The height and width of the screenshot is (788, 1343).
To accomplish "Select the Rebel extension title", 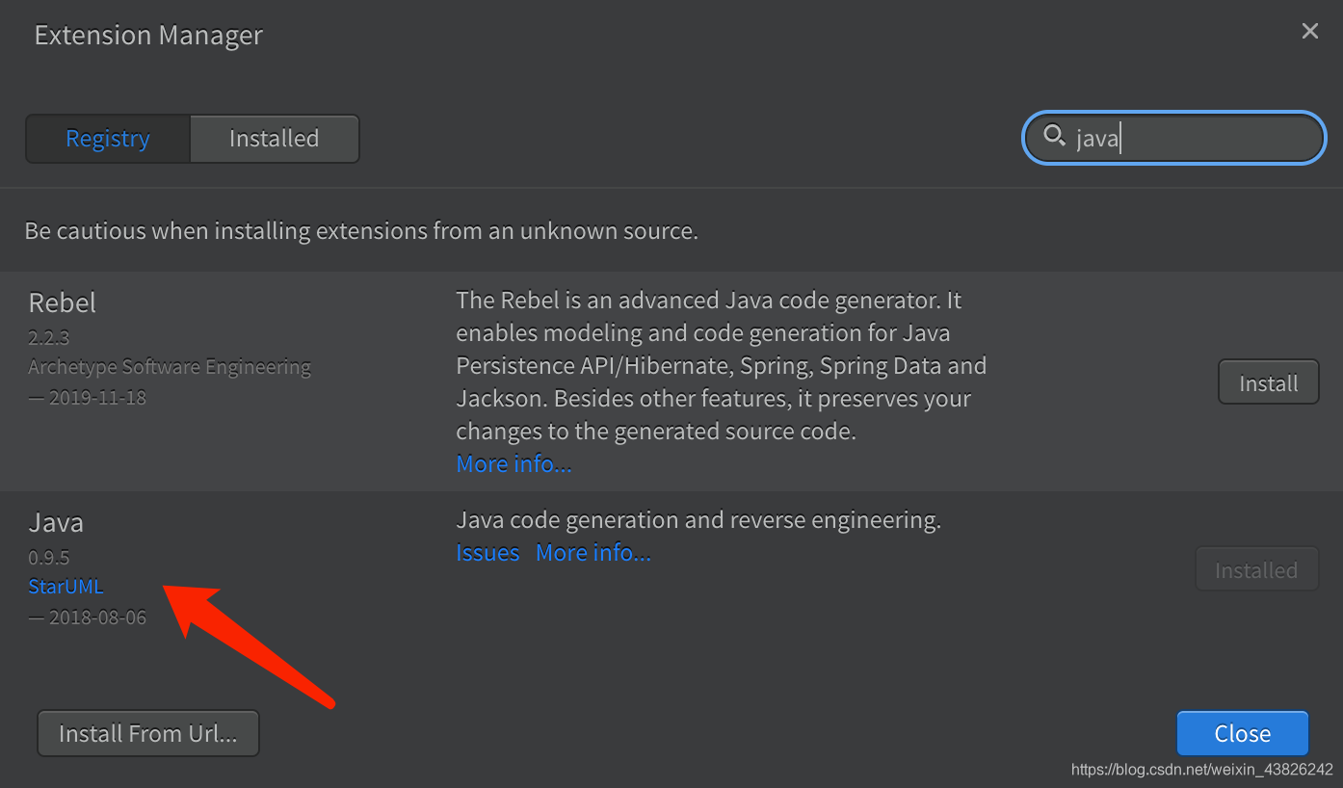I will coord(63,302).
